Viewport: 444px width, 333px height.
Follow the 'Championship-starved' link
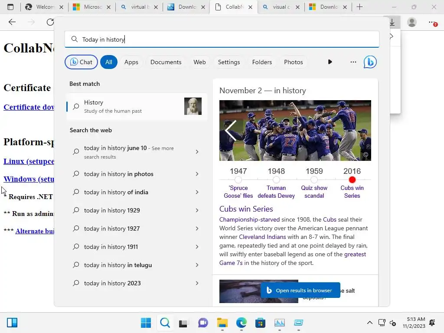click(249, 219)
